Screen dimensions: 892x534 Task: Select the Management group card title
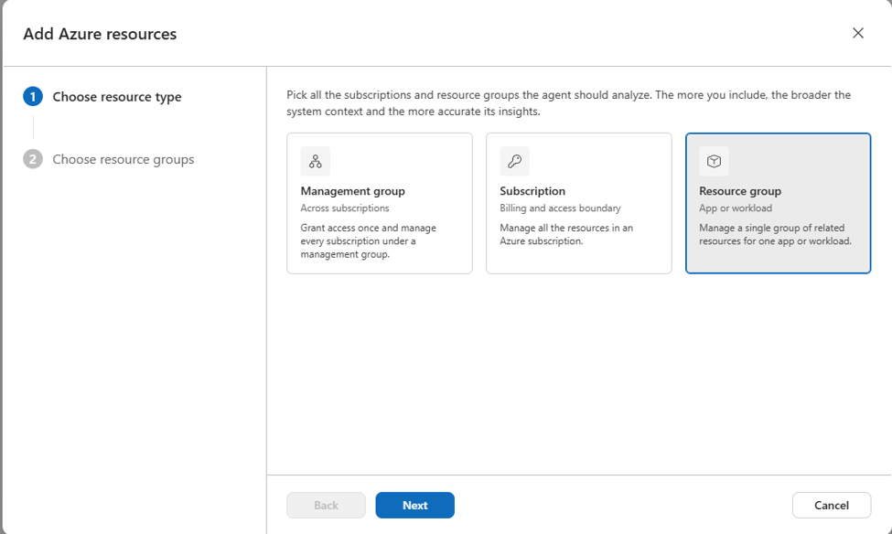(x=353, y=191)
